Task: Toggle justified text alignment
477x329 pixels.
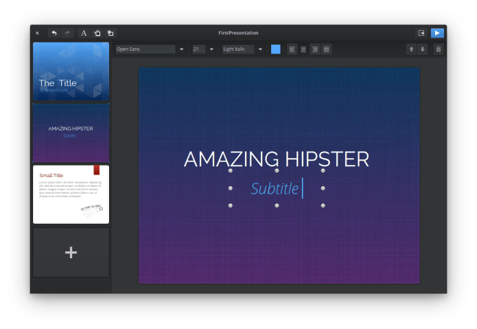Action: click(x=327, y=49)
